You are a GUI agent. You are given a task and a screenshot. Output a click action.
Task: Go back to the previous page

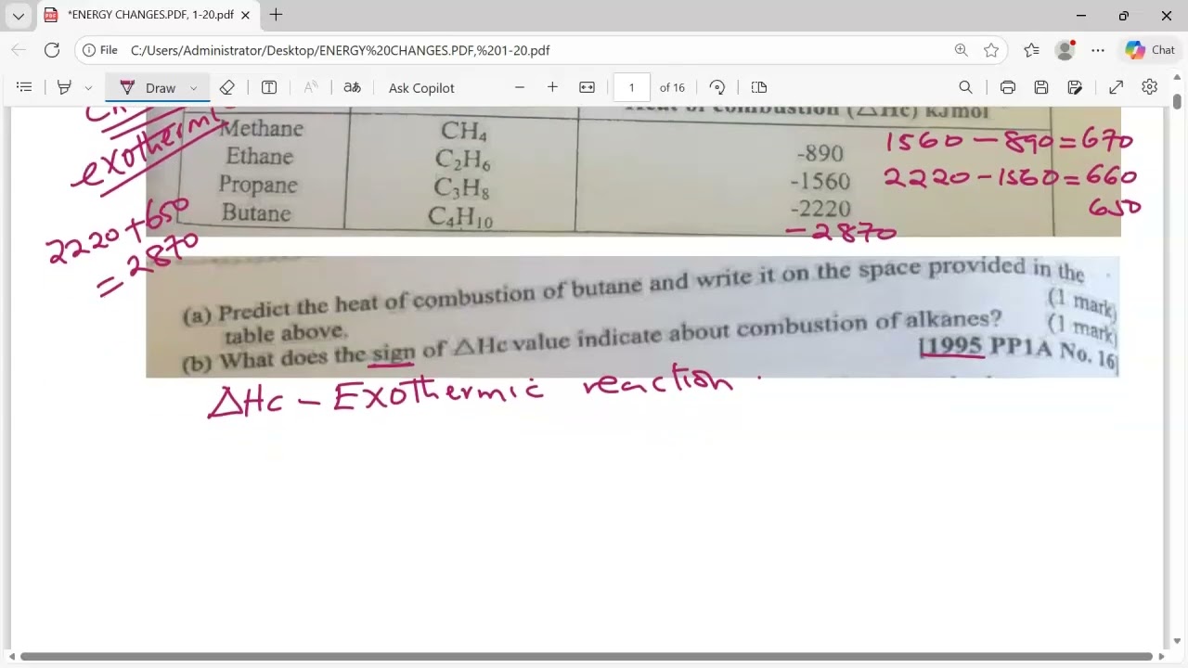click(19, 50)
